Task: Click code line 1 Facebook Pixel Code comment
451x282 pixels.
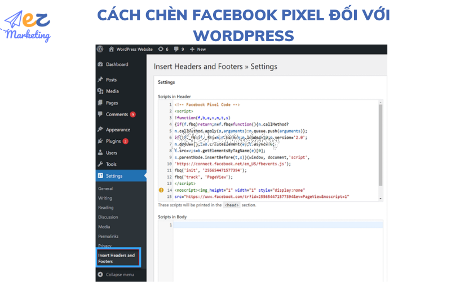Action: (x=207, y=104)
